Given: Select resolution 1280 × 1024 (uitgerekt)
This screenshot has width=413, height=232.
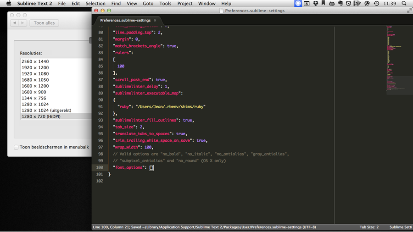Looking at the screenshot, I should [x=56, y=110].
